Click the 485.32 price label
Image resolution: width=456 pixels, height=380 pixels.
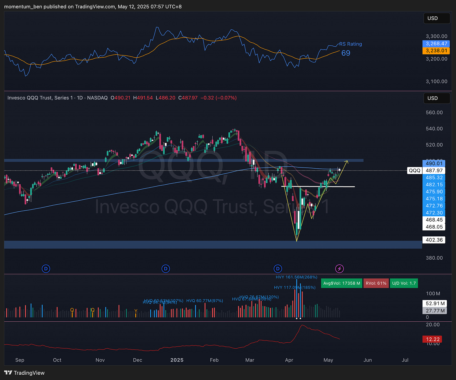[x=434, y=177]
